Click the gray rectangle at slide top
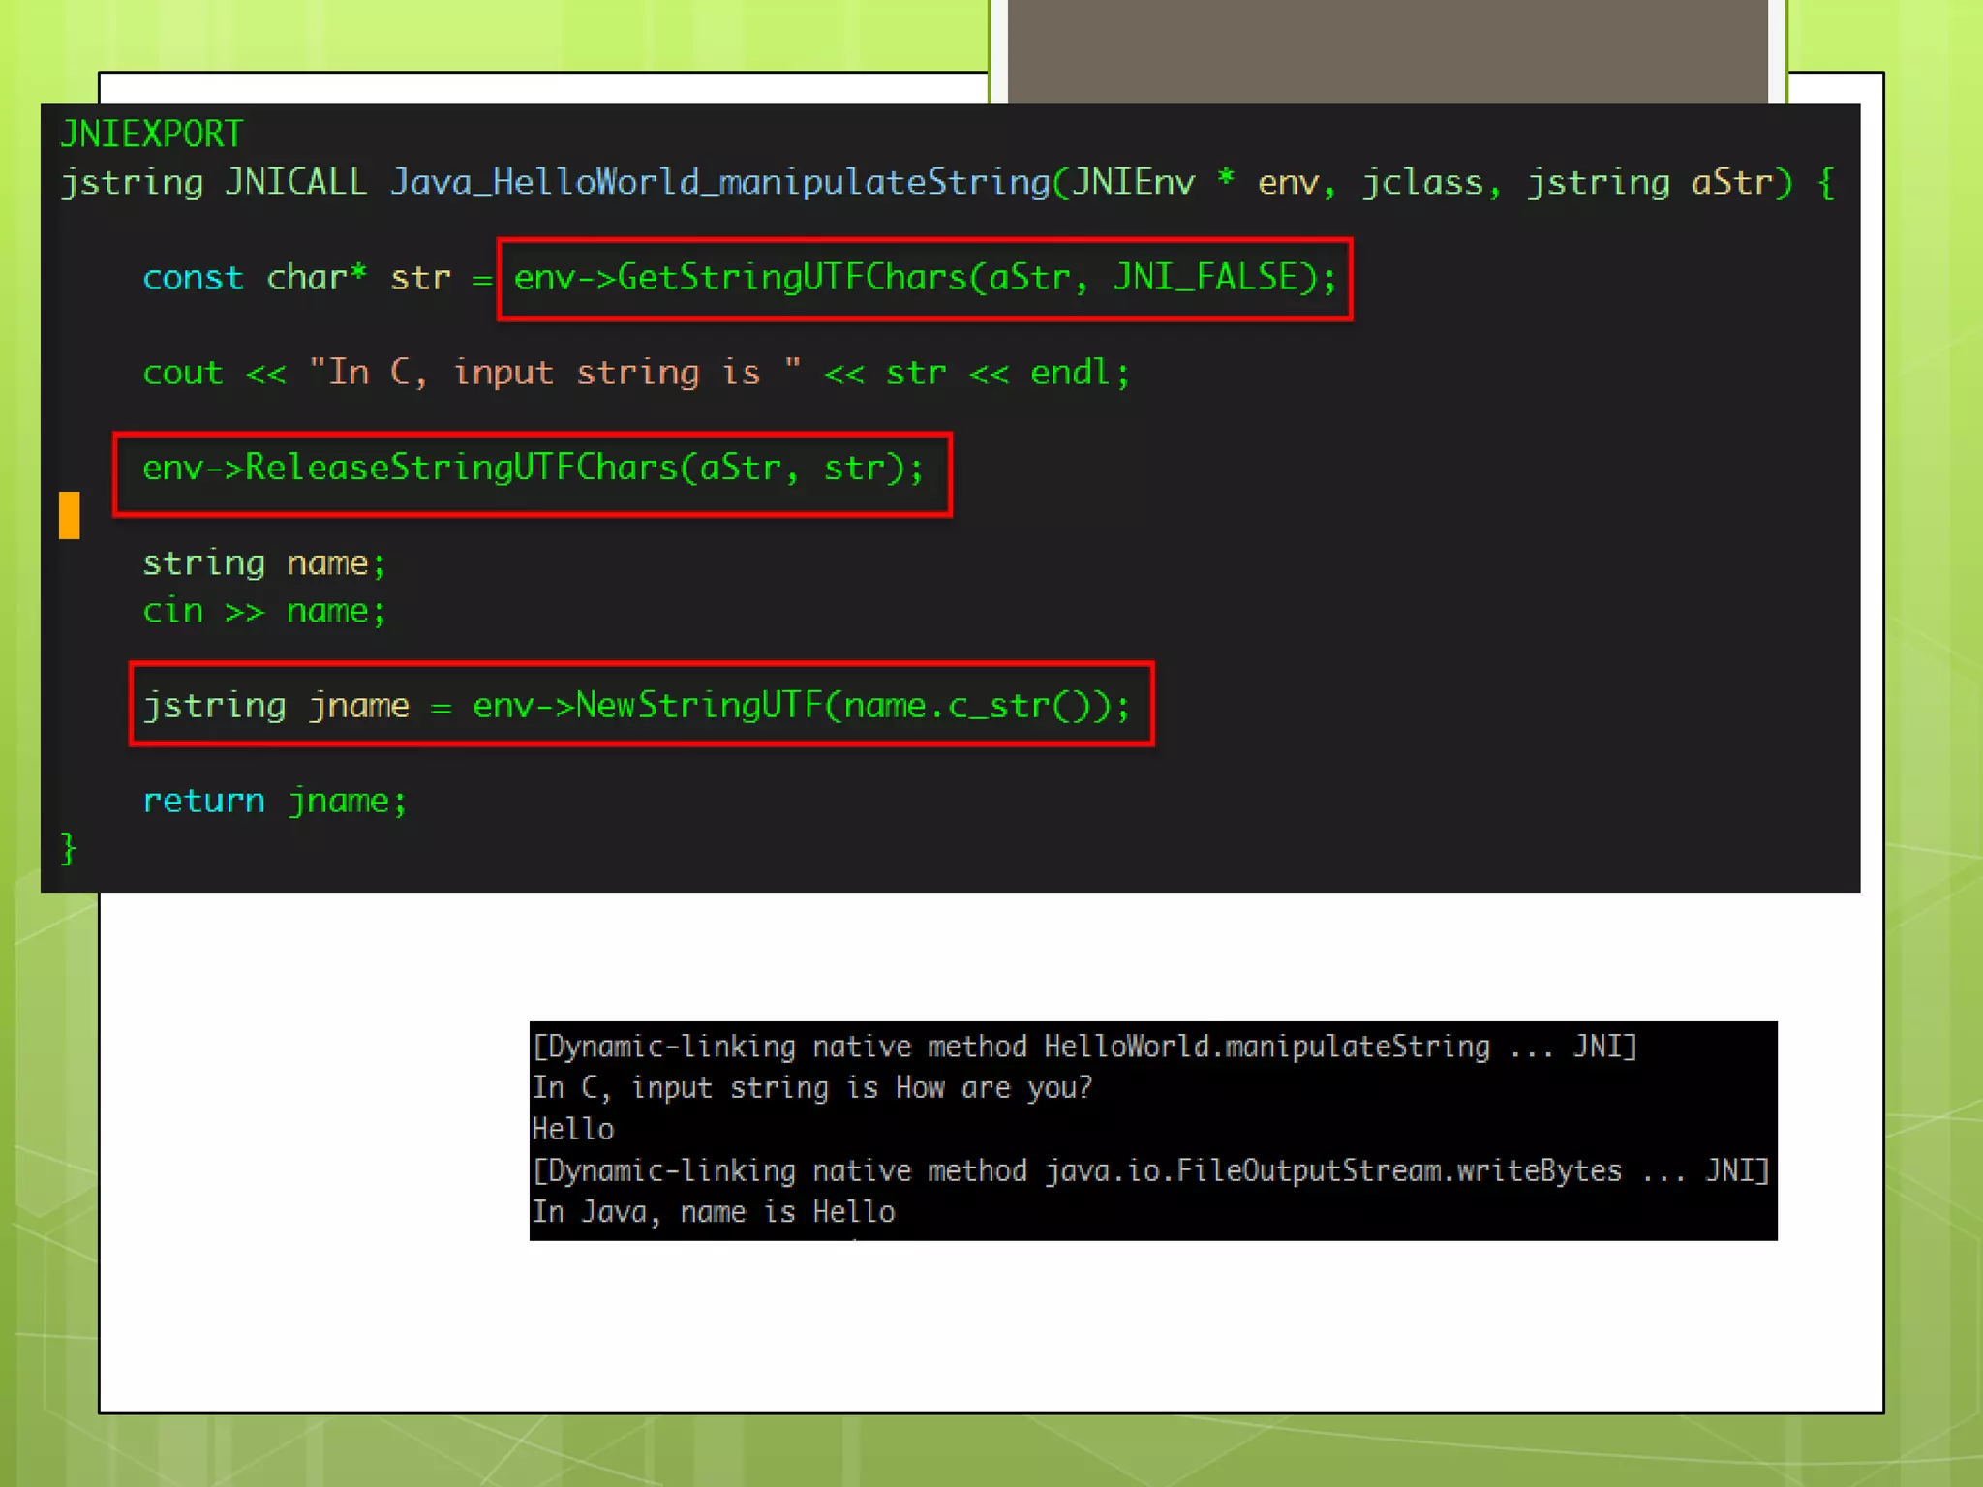 1387,50
